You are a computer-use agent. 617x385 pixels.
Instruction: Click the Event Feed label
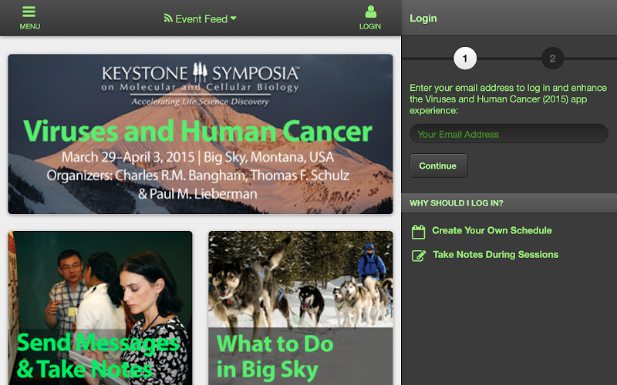201,18
